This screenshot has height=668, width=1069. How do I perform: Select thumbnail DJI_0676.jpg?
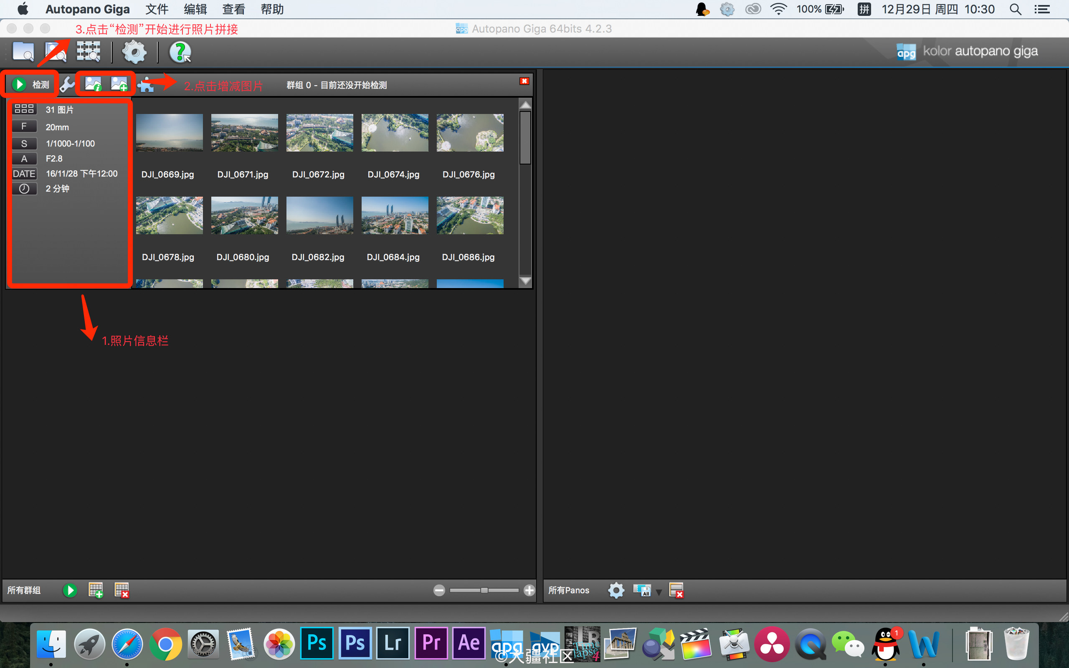point(470,132)
